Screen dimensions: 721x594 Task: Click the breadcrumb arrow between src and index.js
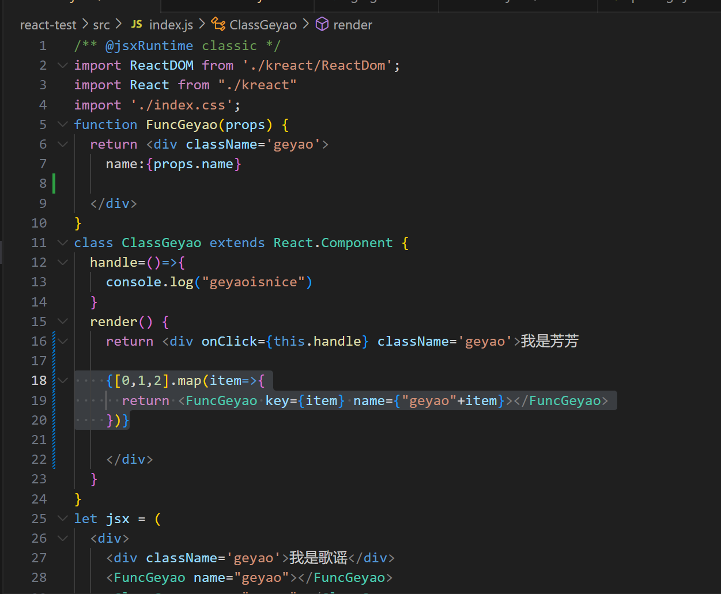(119, 24)
